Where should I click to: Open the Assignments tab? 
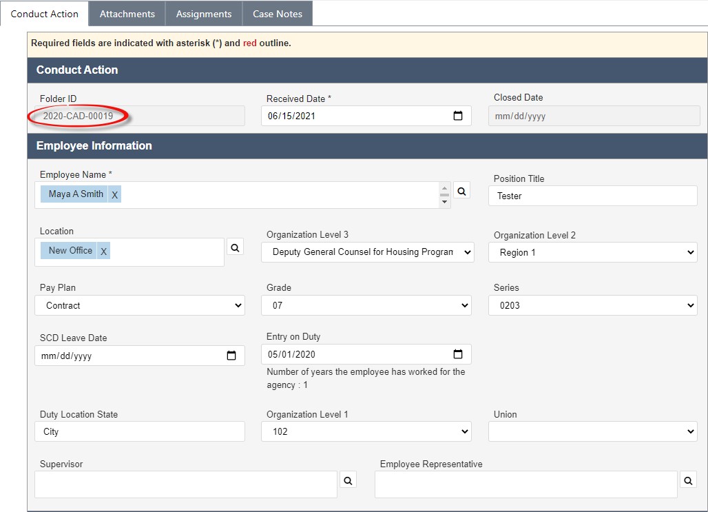click(204, 14)
